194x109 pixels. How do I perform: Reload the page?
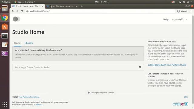tap(22, 11)
